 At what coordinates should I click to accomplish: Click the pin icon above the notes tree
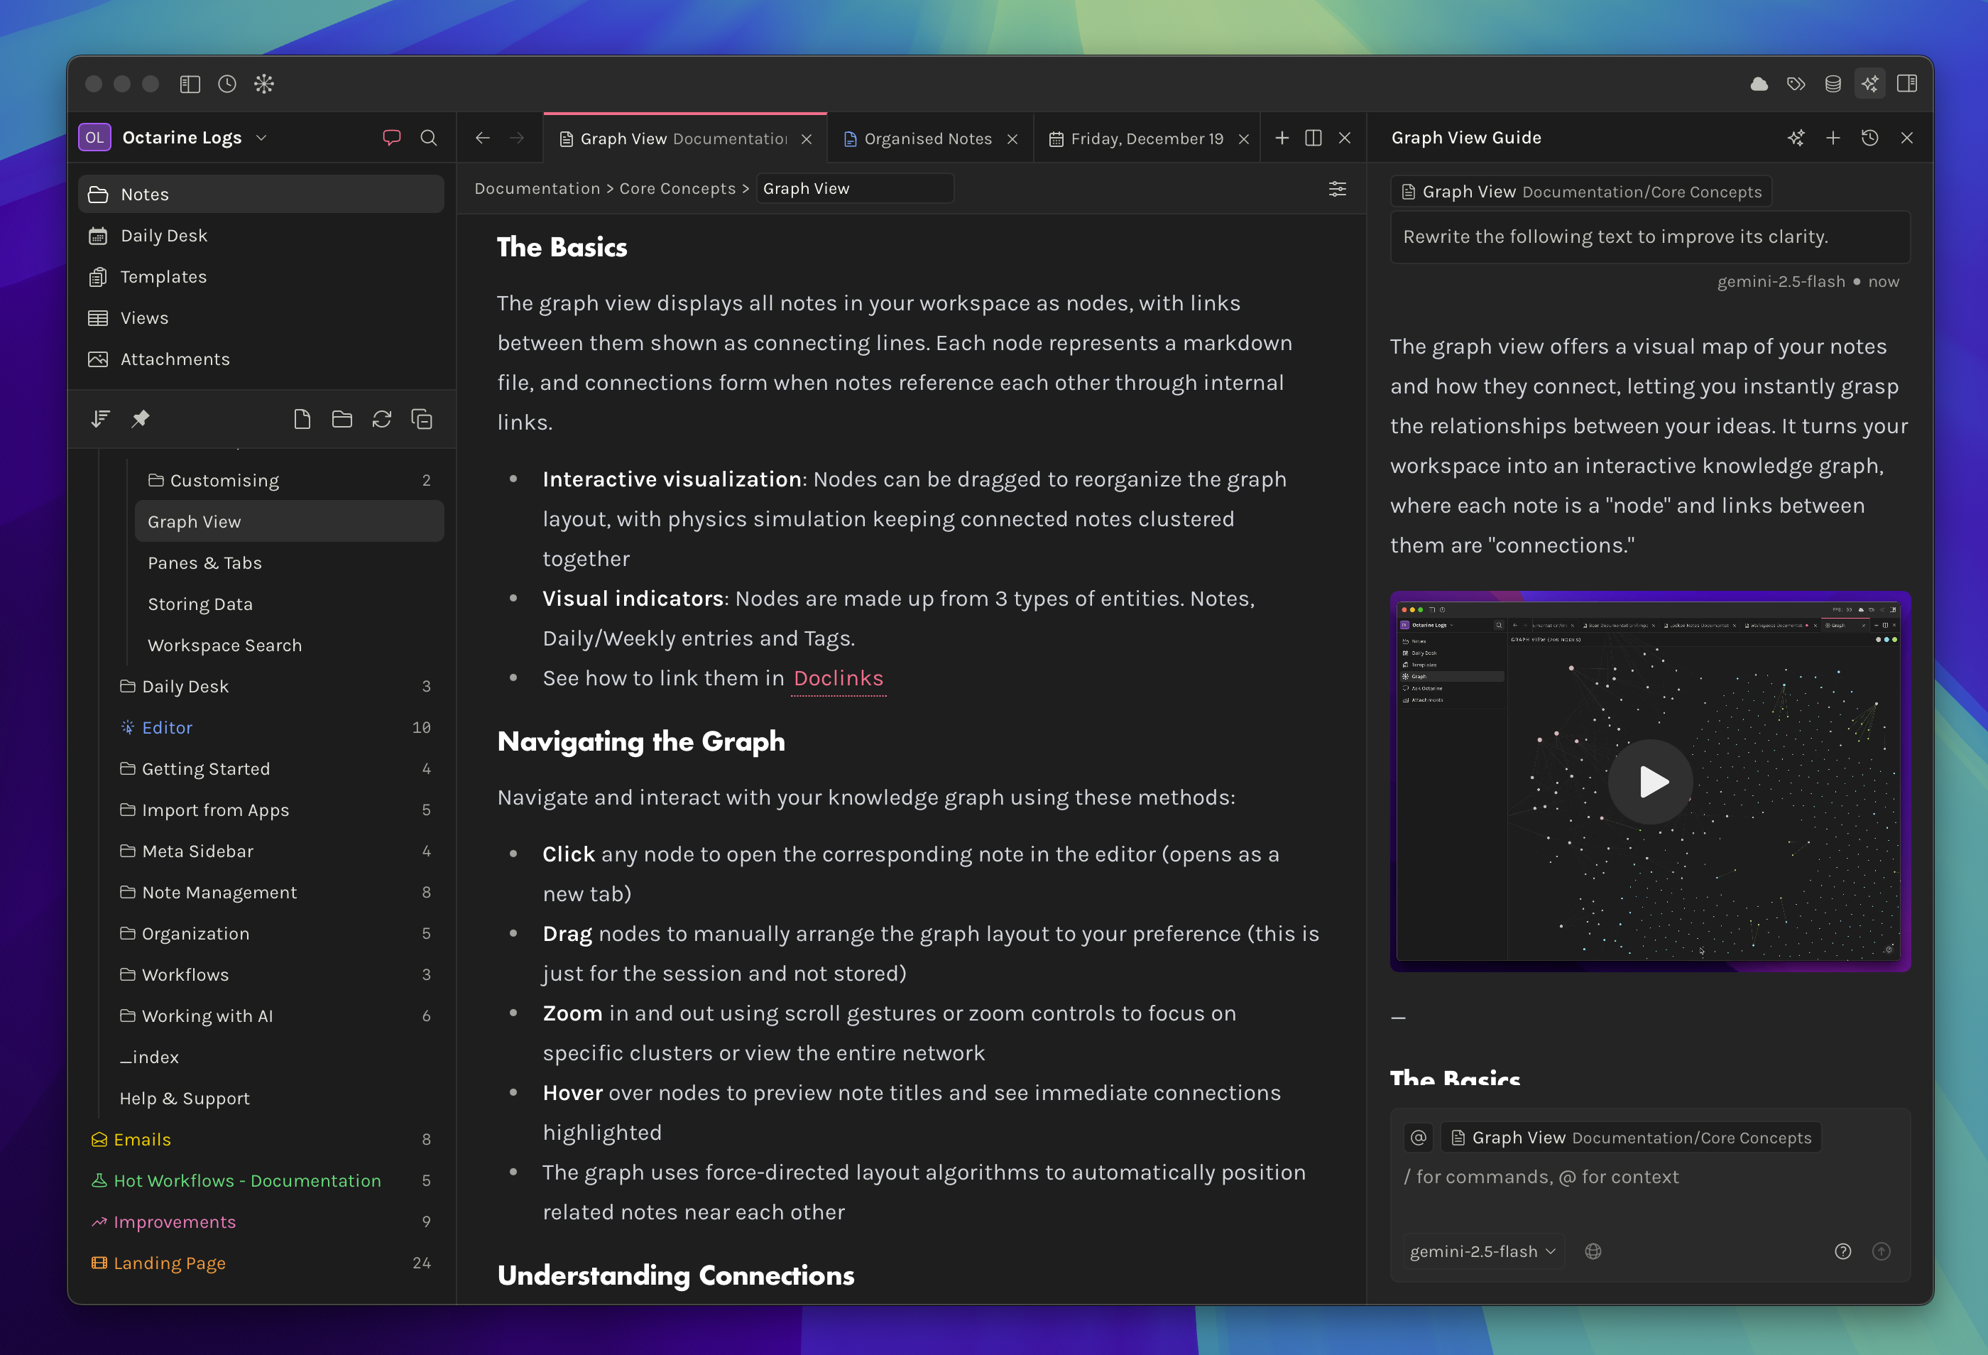pos(141,418)
